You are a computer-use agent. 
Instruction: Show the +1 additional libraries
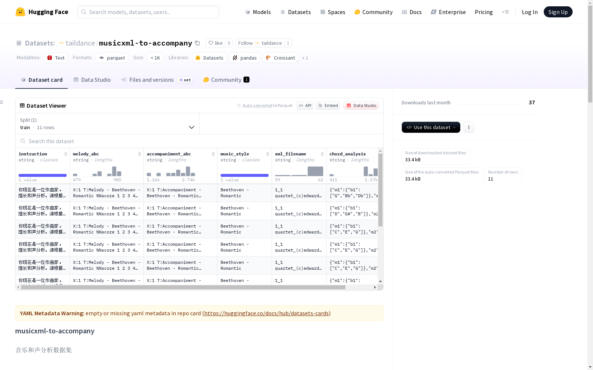pos(305,58)
